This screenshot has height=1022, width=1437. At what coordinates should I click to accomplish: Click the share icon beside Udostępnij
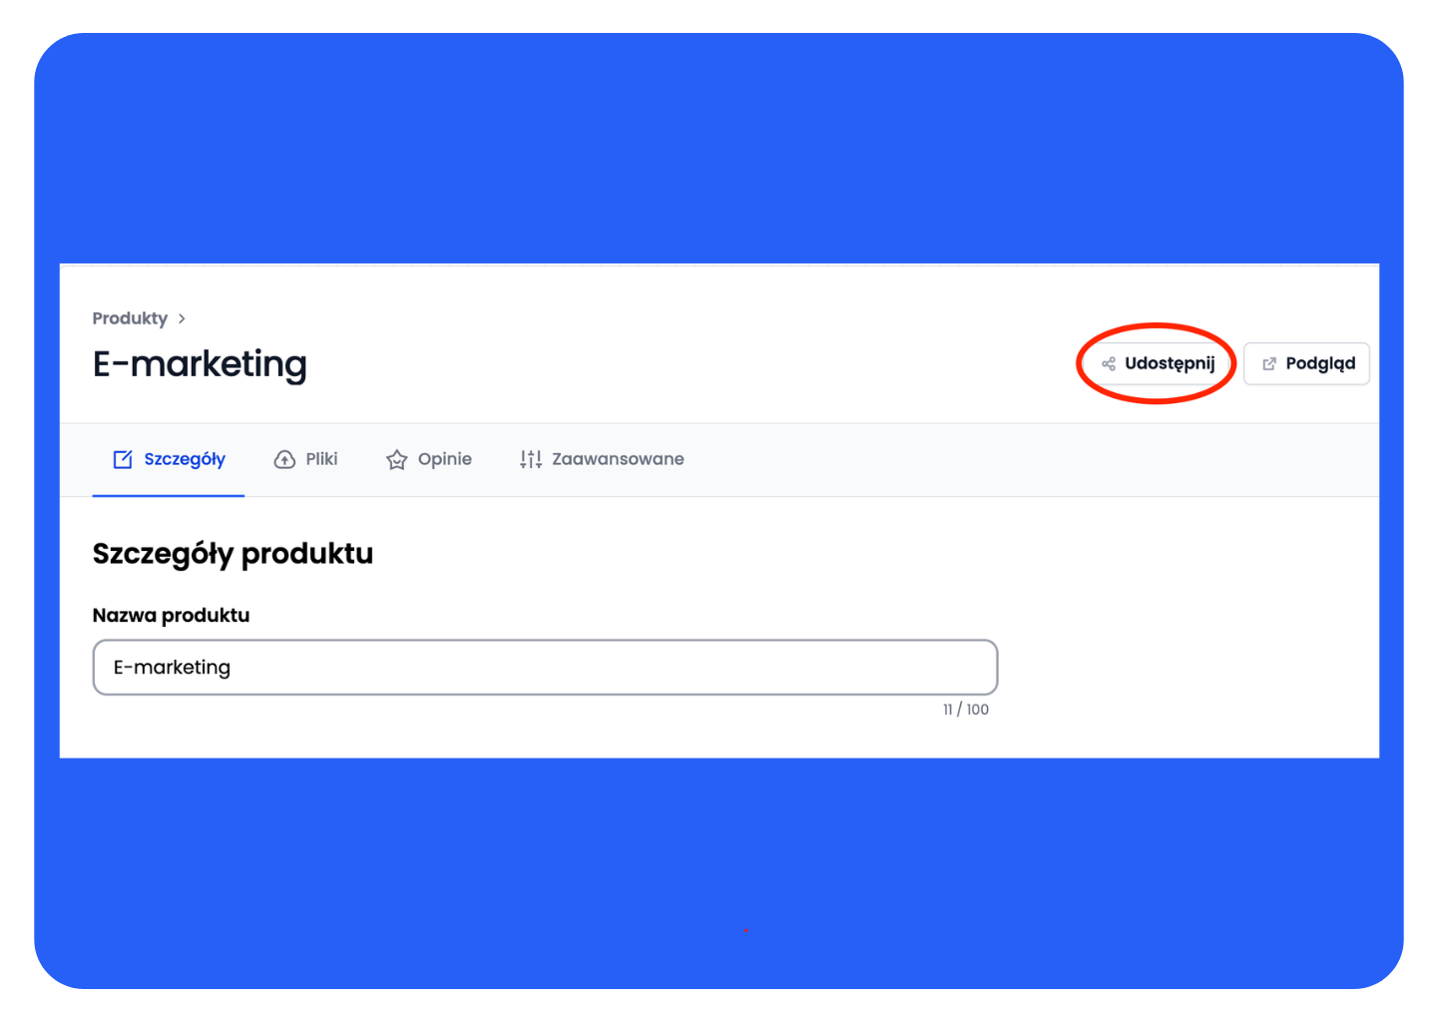coord(1108,364)
